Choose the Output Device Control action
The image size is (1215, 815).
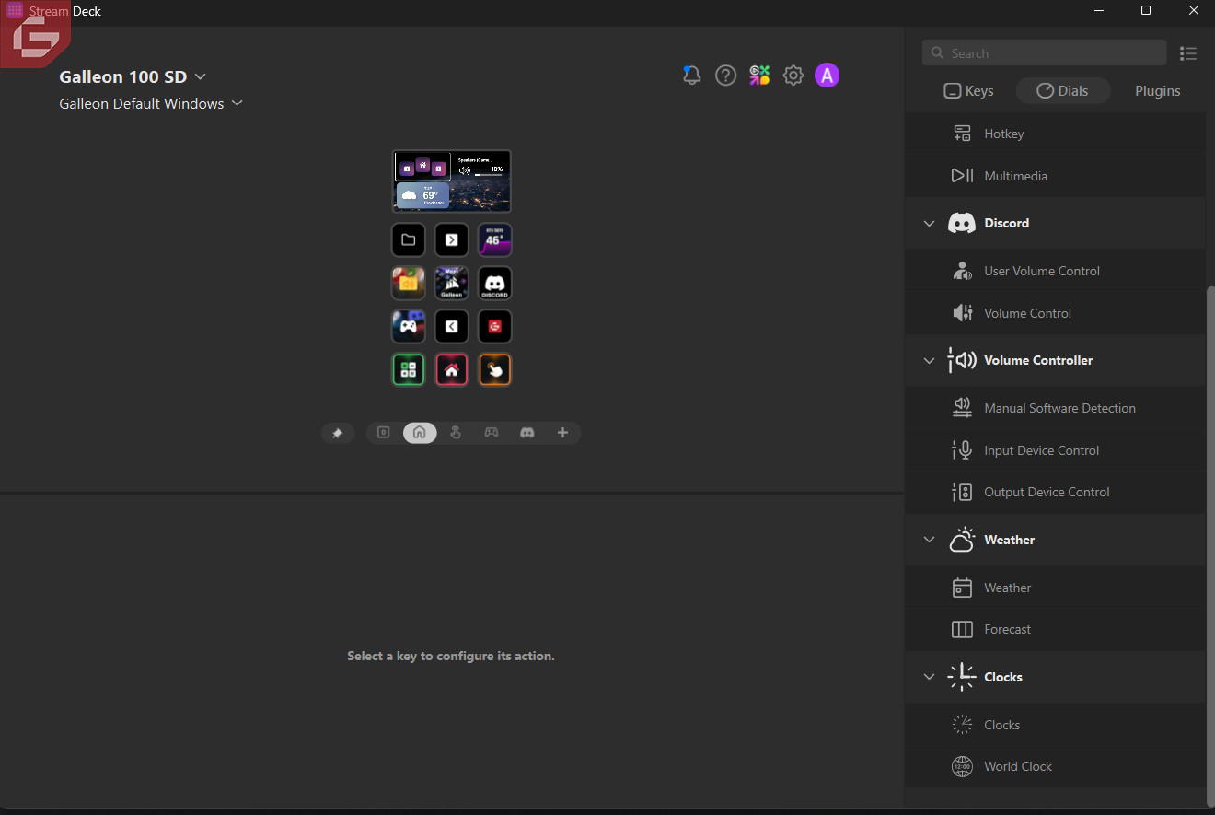pyautogui.click(x=1046, y=492)
